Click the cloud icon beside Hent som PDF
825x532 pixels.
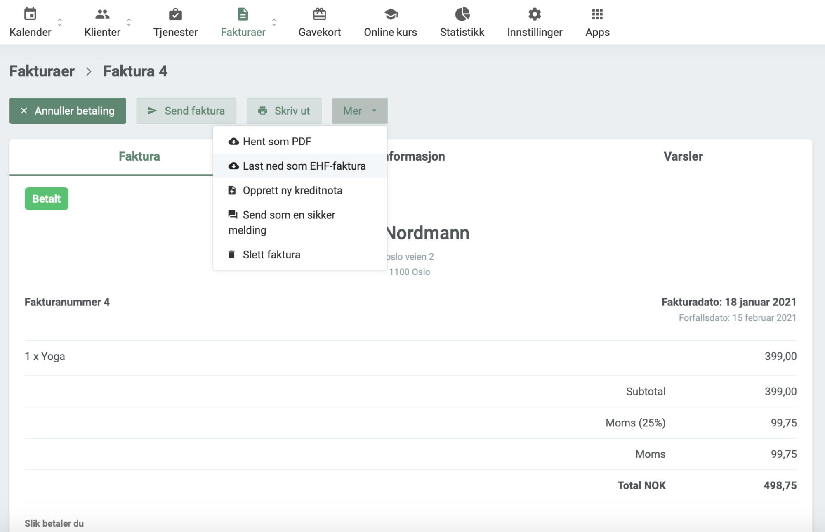233,142
